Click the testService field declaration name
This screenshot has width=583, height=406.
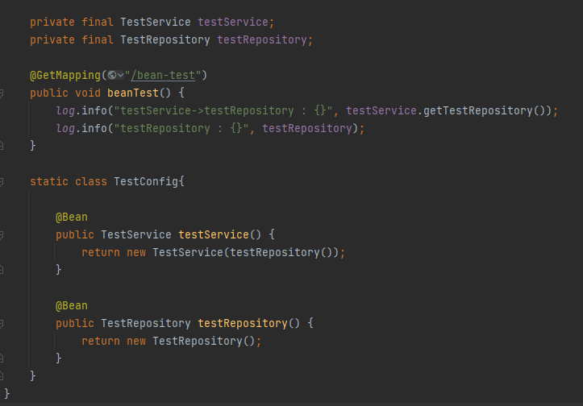(233, 22)
